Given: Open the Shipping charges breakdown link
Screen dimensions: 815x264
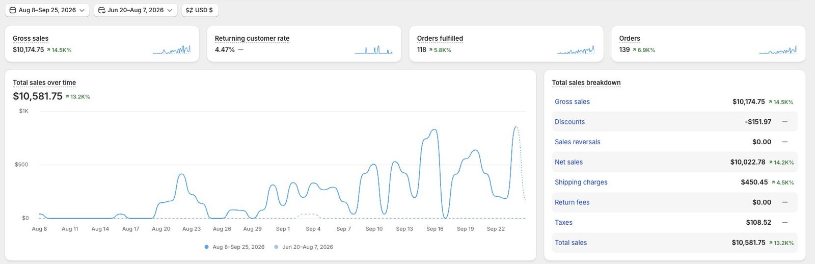Looking at the screenshot, I should (581, 182).
